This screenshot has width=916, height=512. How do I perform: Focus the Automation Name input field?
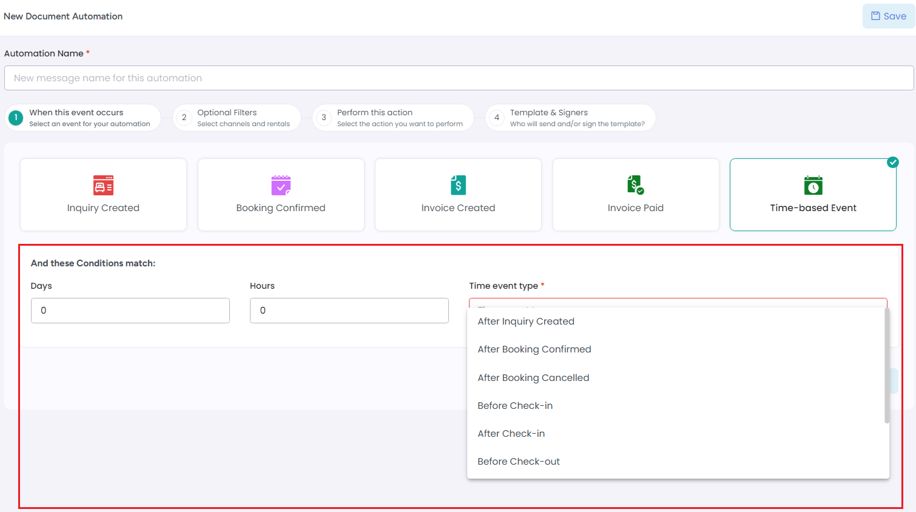click(x=459, y=78)
